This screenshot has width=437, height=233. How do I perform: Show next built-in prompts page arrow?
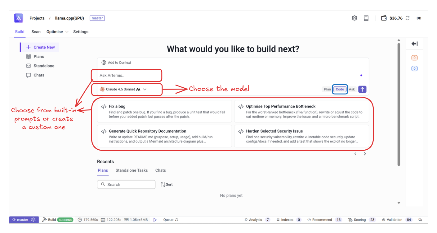(x=365, y=154)
